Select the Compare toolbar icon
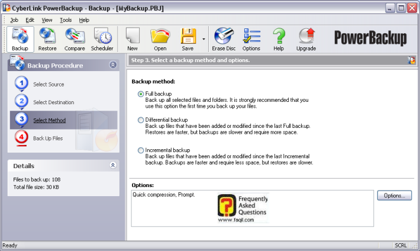The height and width of the screenshot is (251, 420). tap(75, 40)
